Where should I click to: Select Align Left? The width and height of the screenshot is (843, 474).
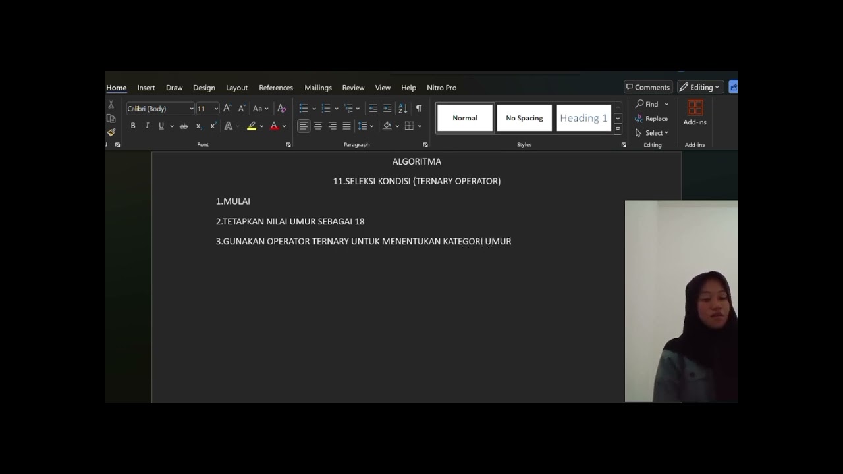click(304, 126)
